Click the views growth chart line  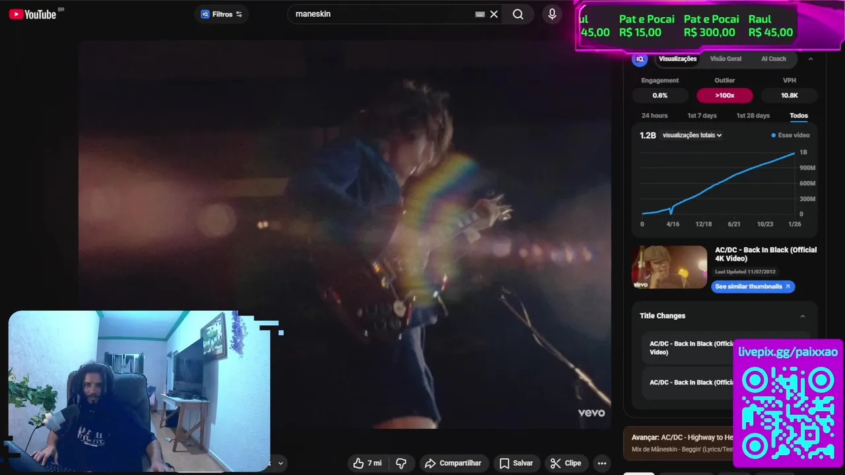(718, 183)
